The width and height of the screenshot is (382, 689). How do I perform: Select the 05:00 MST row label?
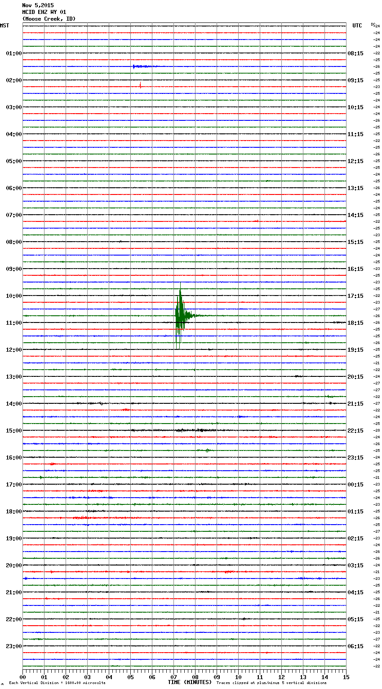click(x=14, y=161)
